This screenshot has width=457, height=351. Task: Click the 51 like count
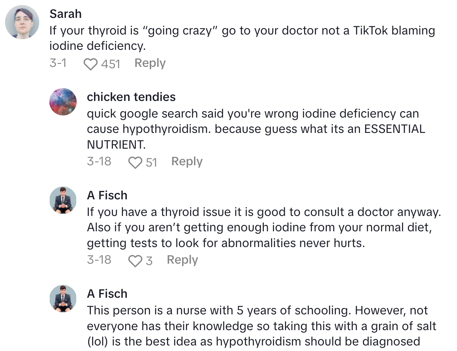151,163
